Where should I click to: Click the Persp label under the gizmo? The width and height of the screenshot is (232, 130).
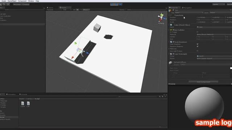tap(161, 23)
